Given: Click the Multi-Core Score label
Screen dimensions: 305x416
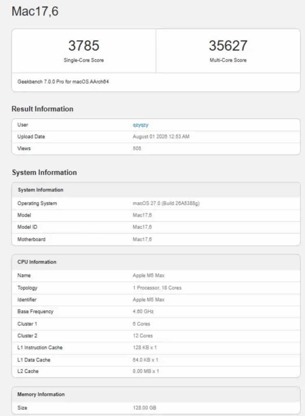Looking at the screenshot, I should point(228,60).
